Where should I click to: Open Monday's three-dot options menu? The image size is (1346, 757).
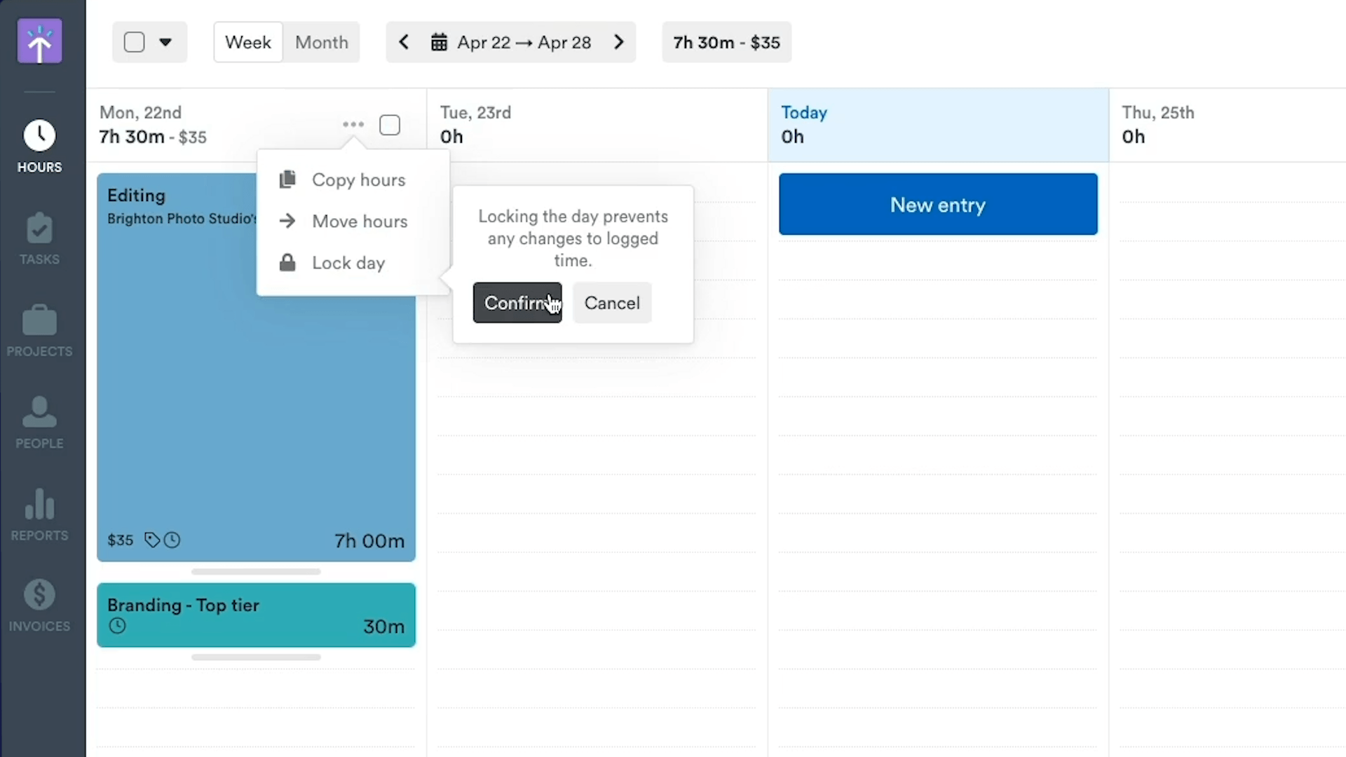coord(353,125)
